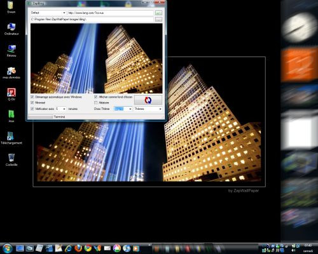Open the 'Q-Dir' desktop icon
Image resolution: width=318 pixels, height=254 pixels.
pyautogui.click(x=11, y=95)
